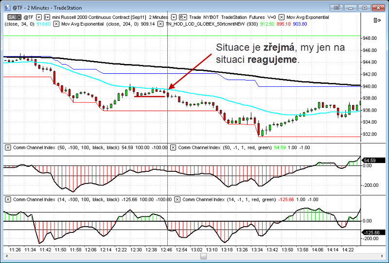
Task: Open the dropdown after '2 Minutes'
Action: 174,17
